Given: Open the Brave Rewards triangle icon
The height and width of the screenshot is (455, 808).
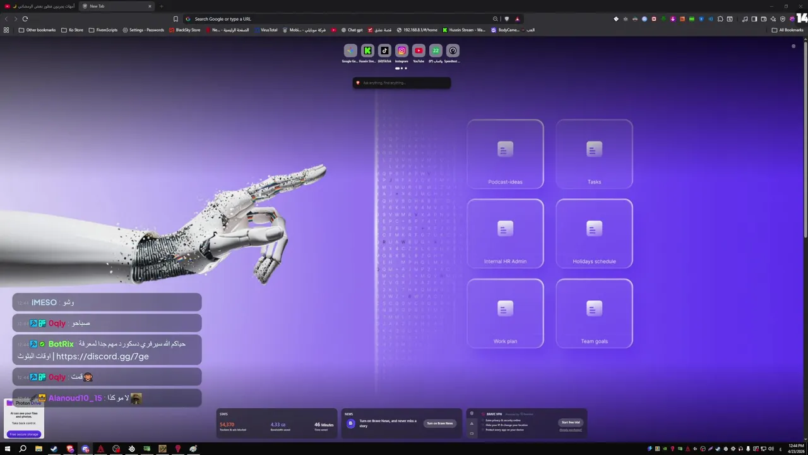Looking at the screenshot, I should [517, 19].
